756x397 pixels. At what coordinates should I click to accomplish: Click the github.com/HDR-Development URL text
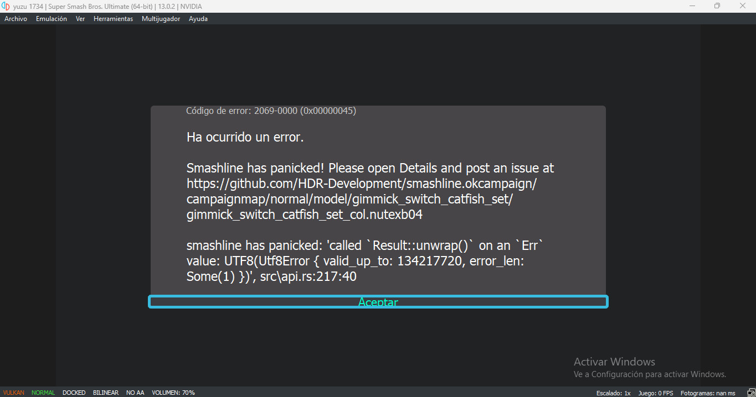pos(362,183)
